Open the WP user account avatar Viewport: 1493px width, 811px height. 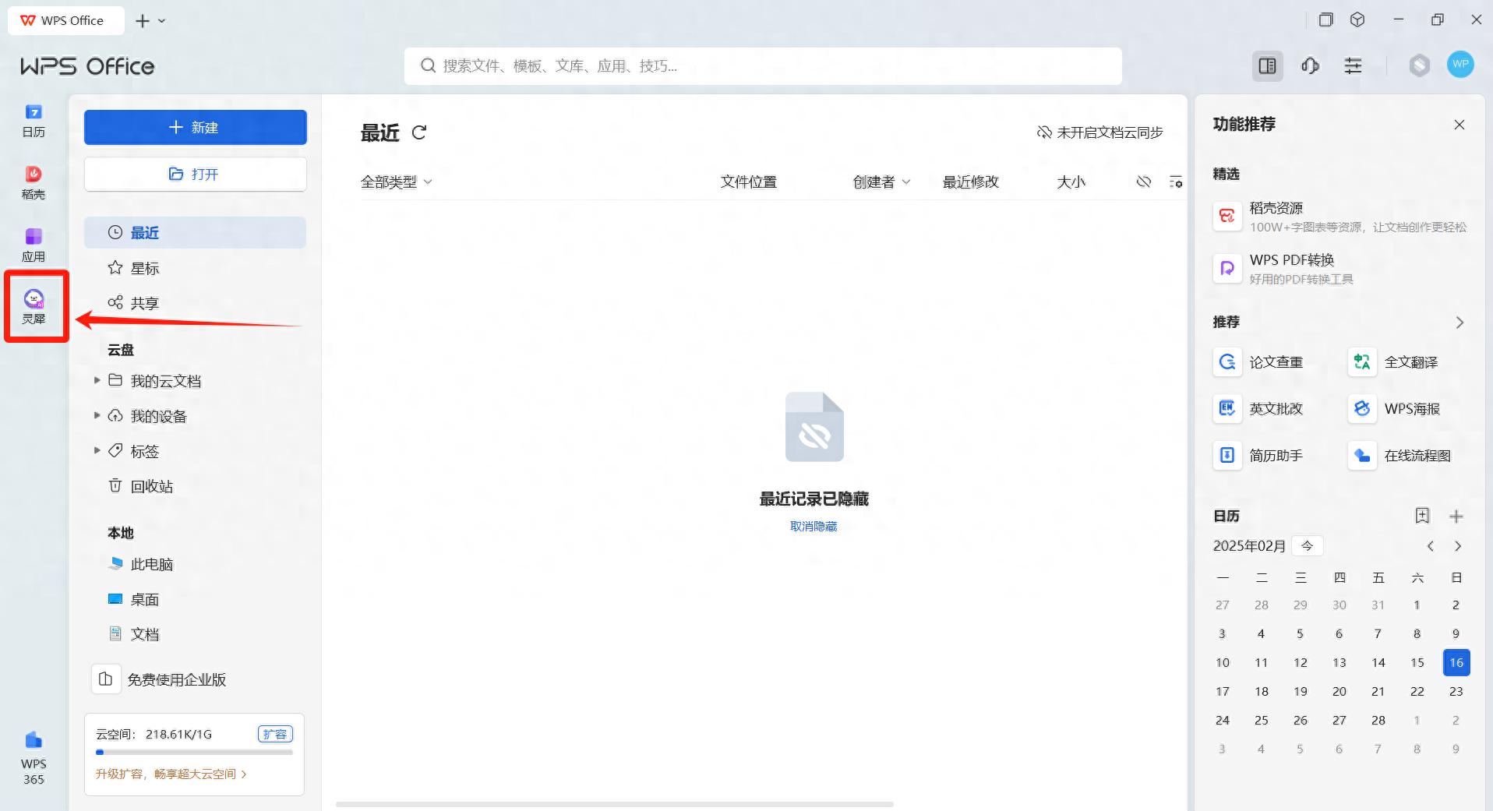1460,65
